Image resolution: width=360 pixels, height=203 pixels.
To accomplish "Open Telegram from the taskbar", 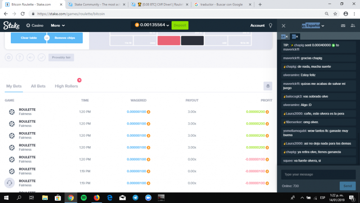I will 135,198.
